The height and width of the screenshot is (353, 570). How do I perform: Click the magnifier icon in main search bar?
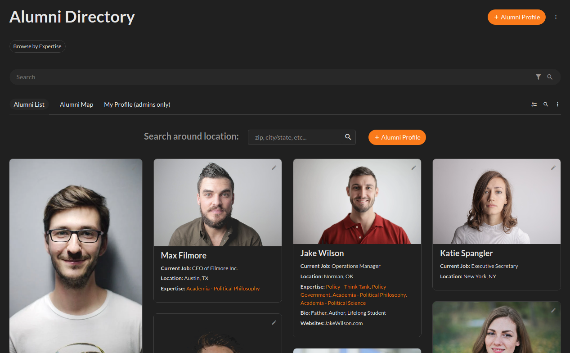click(x=550, y=77)
